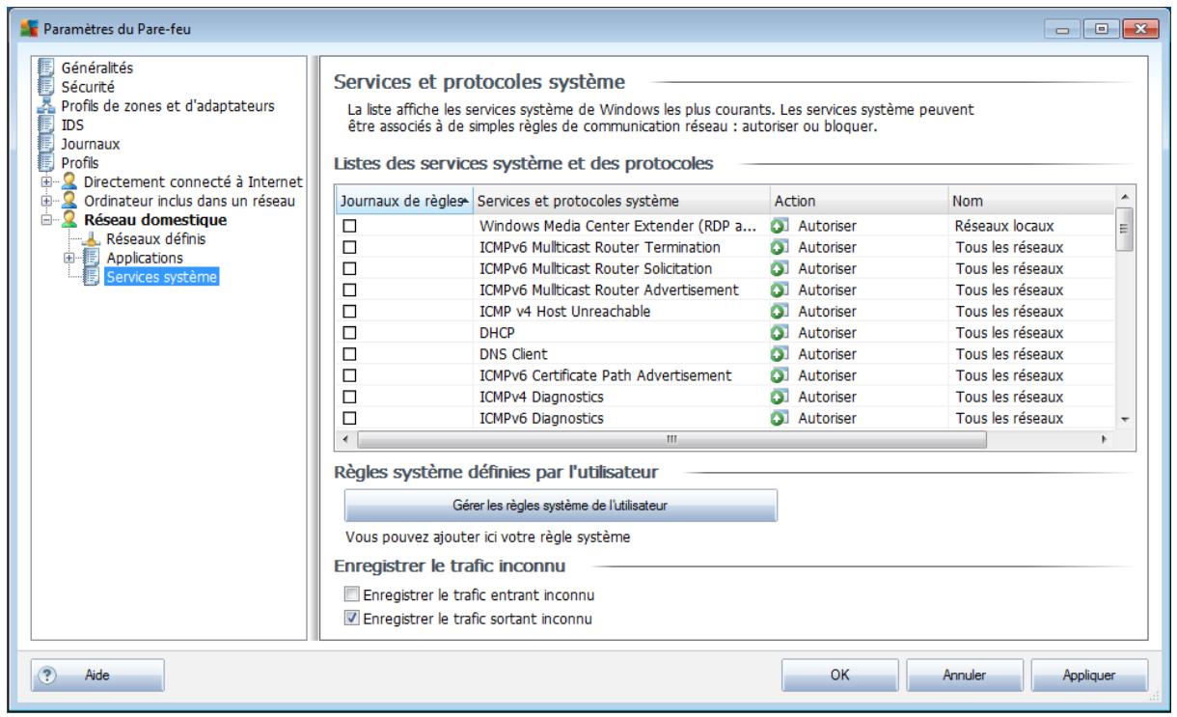Open help with the Aide button
The width and height of the screenshot is (1177, 717).
tap(97, 677)
